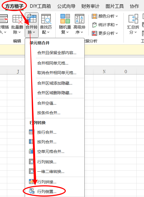This screenshot has height=197, width=144.
Task: Select the 公式向导 tab
Action: [x=66, y=6]
